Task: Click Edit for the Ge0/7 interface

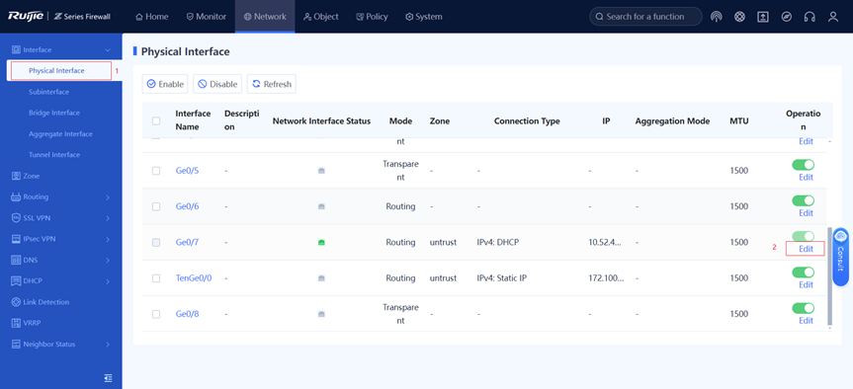Action: (x=806, y=249)
